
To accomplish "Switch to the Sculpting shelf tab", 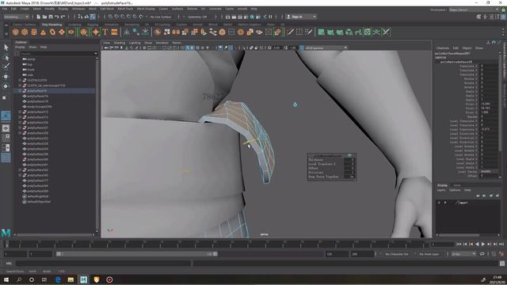I will pyautogui.click(x=74, y=25).
